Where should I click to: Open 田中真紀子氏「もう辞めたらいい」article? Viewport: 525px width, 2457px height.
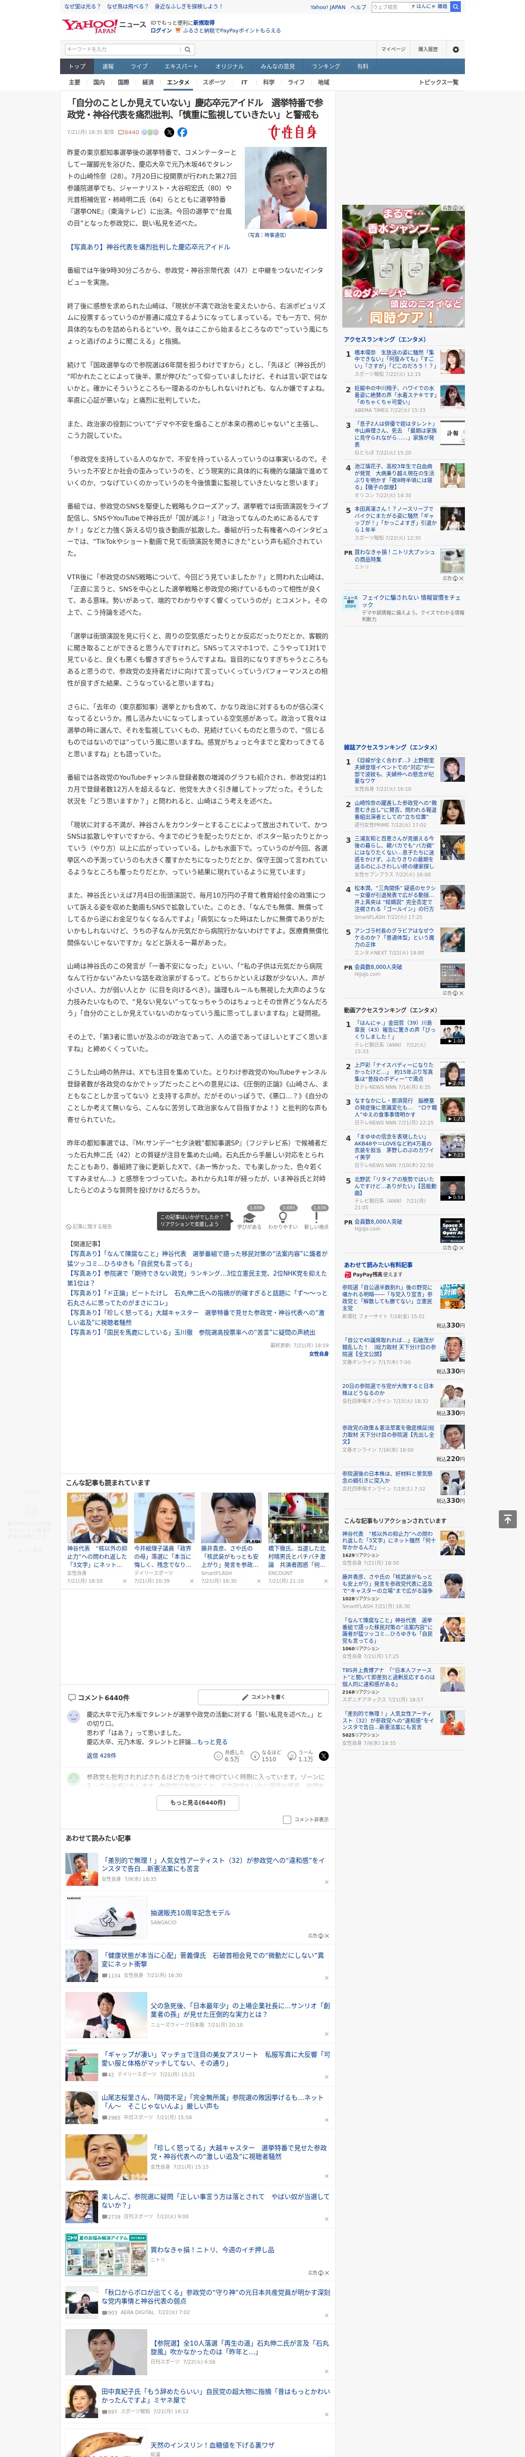click(215, 2396)
